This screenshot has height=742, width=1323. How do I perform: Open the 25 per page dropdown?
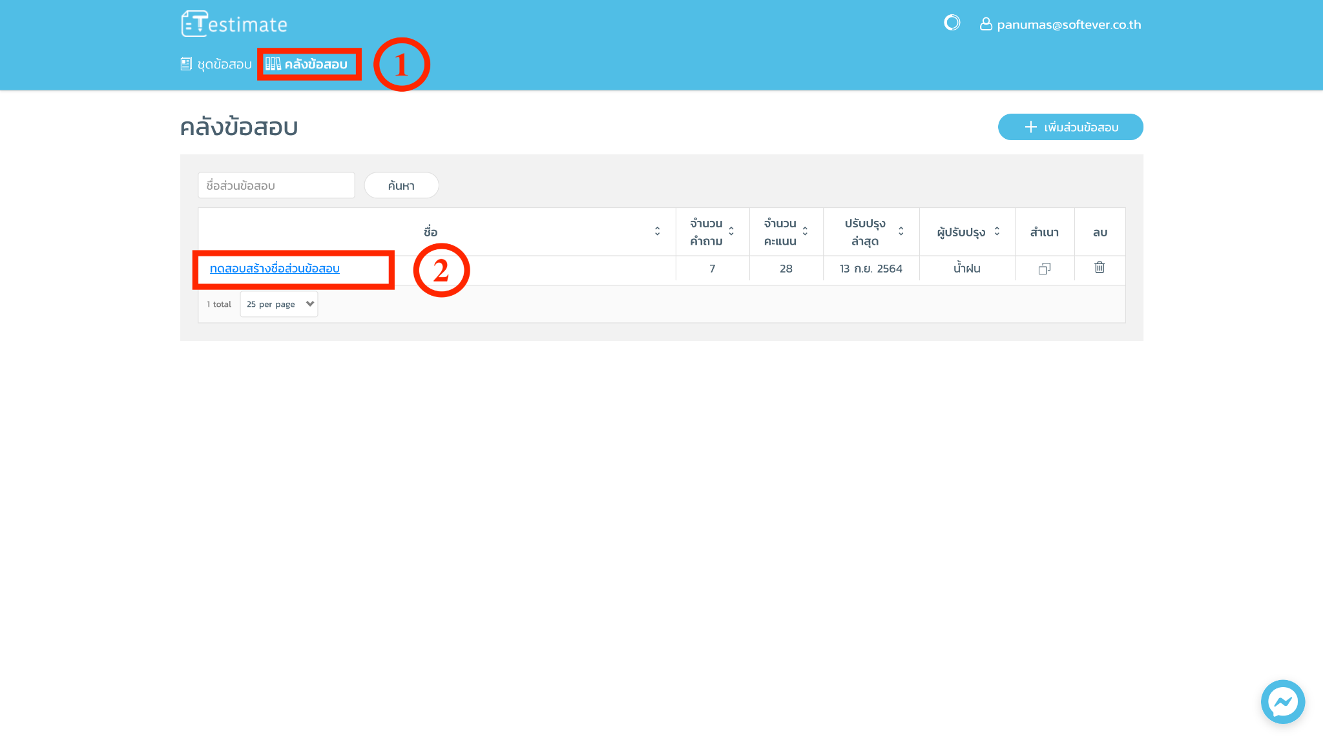pos(279,304)
